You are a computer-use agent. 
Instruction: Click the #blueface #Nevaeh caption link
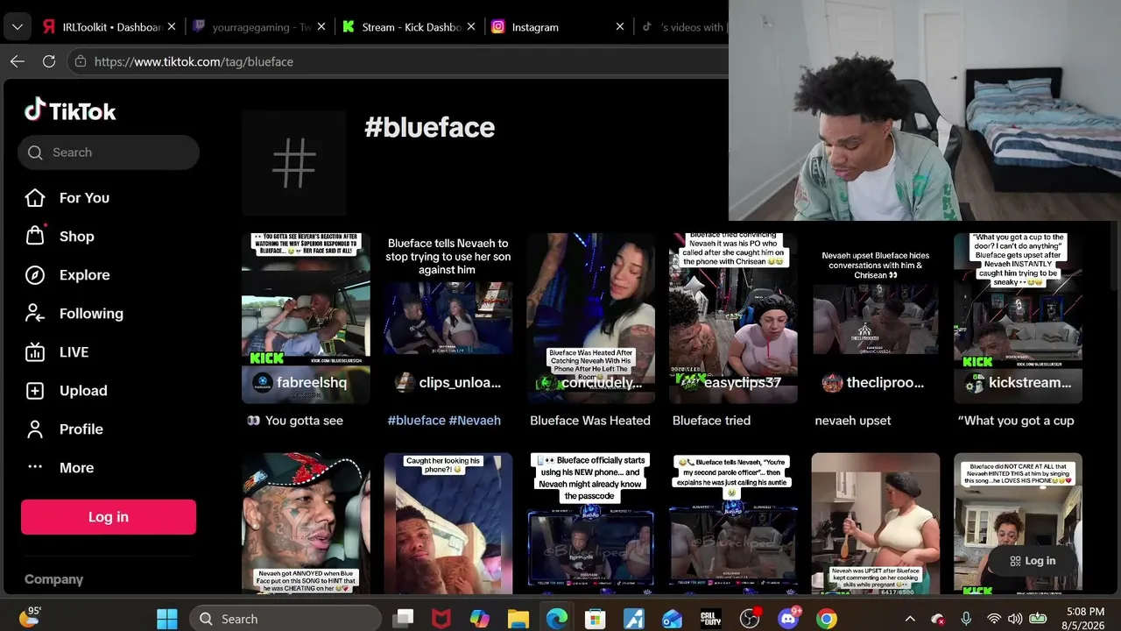tap(444, 421)
